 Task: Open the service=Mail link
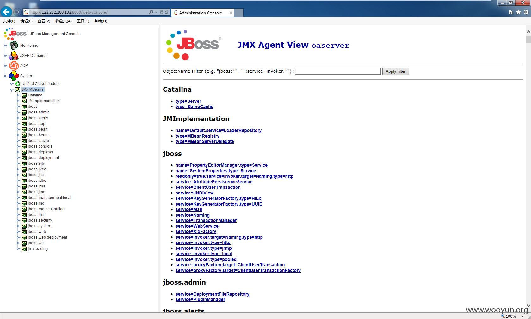(x=188, y=210)
